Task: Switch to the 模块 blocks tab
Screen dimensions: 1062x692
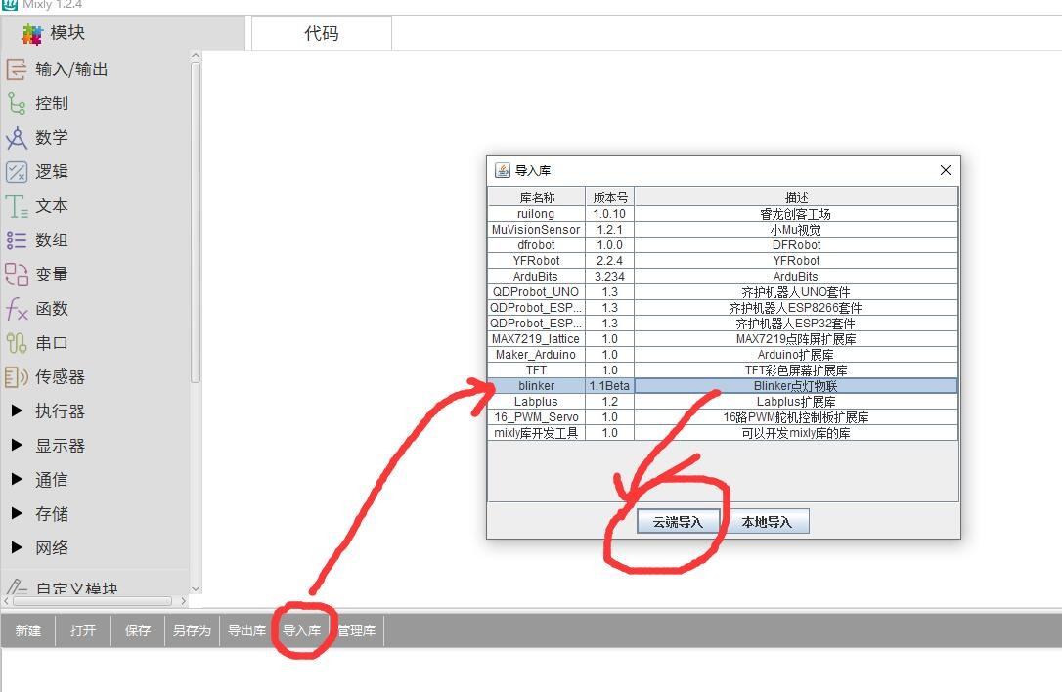Action: point(55,33)
